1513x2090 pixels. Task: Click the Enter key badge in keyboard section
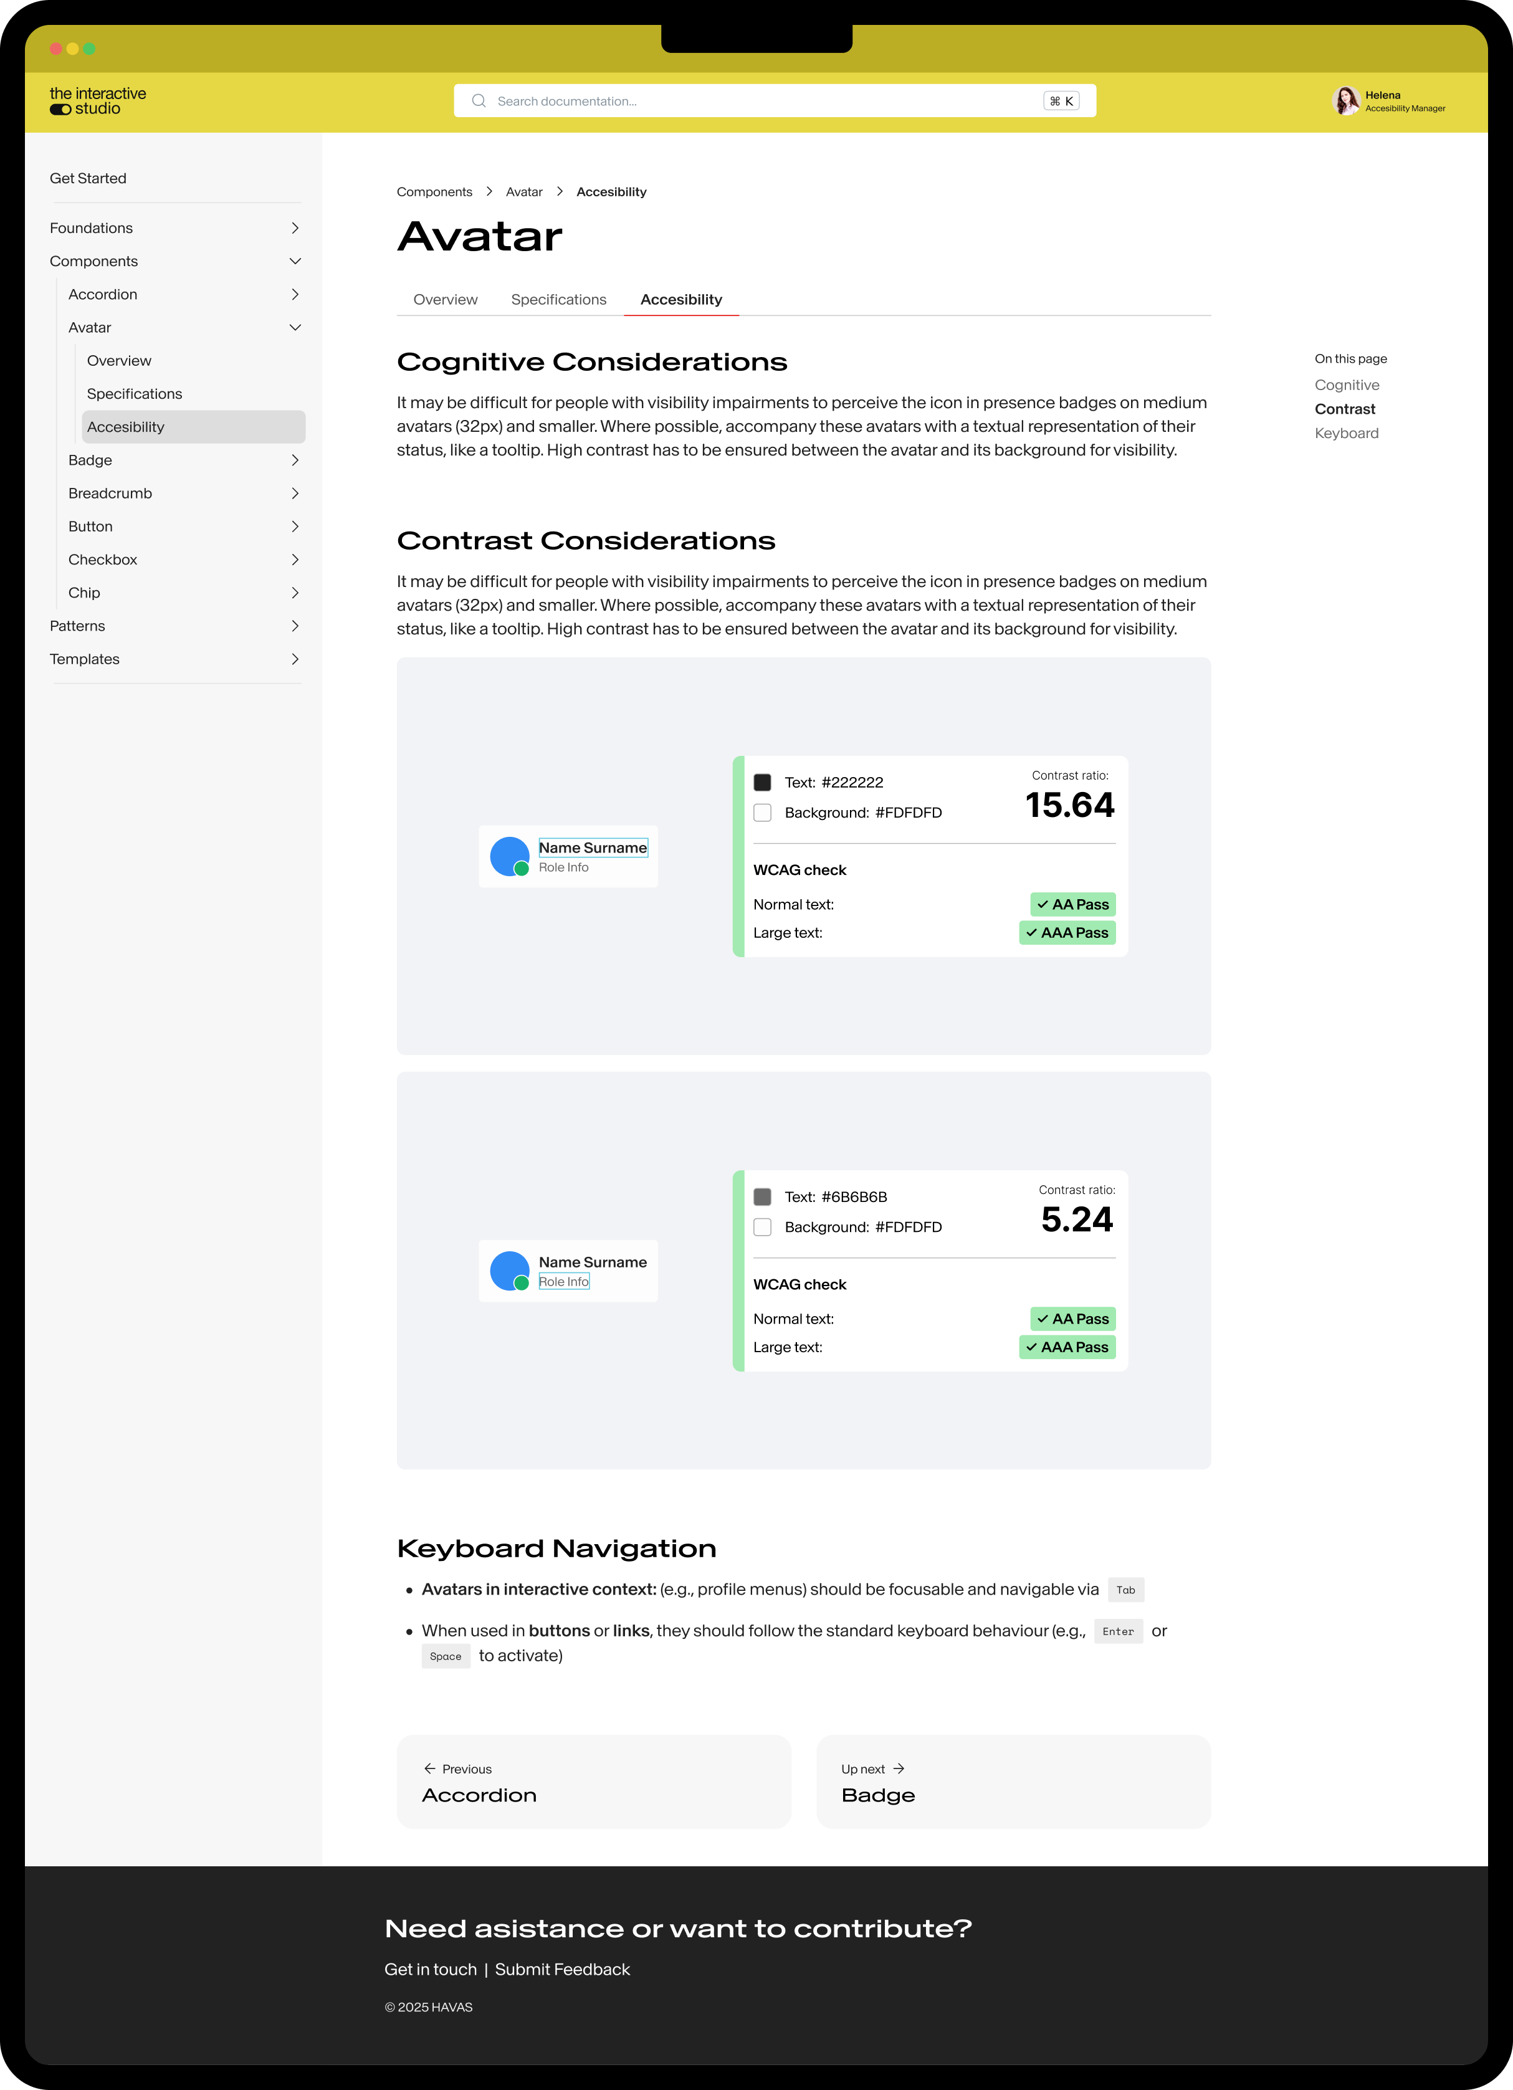(x=1118, y=1631)
